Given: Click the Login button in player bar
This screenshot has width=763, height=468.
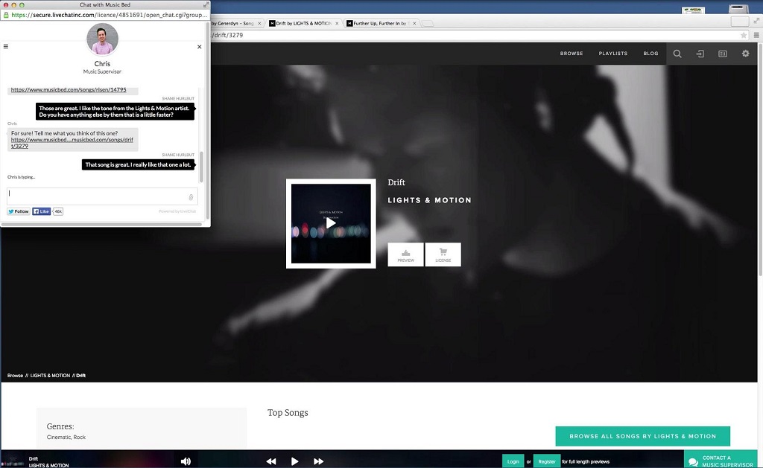Looking at the screenshot, I should (x=513, y=461).
